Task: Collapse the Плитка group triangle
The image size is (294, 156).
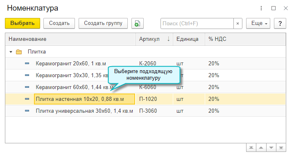Action: tap(11, 52)
